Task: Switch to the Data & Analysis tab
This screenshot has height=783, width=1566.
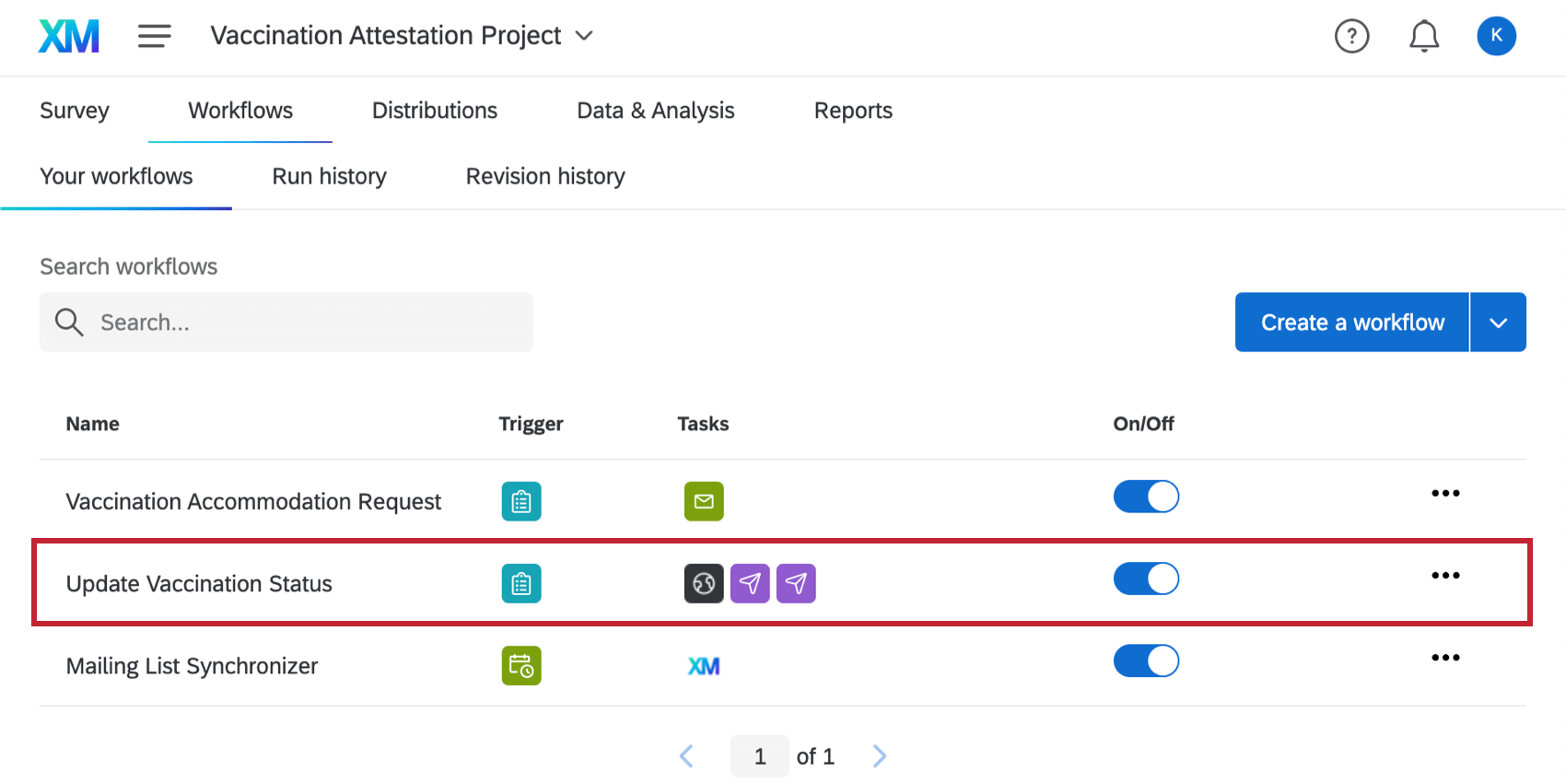Action: 655,111
